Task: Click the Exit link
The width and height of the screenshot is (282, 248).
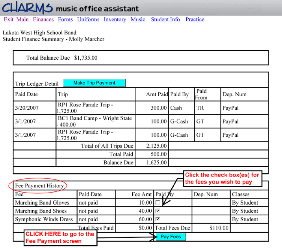Action: [9, 19]
